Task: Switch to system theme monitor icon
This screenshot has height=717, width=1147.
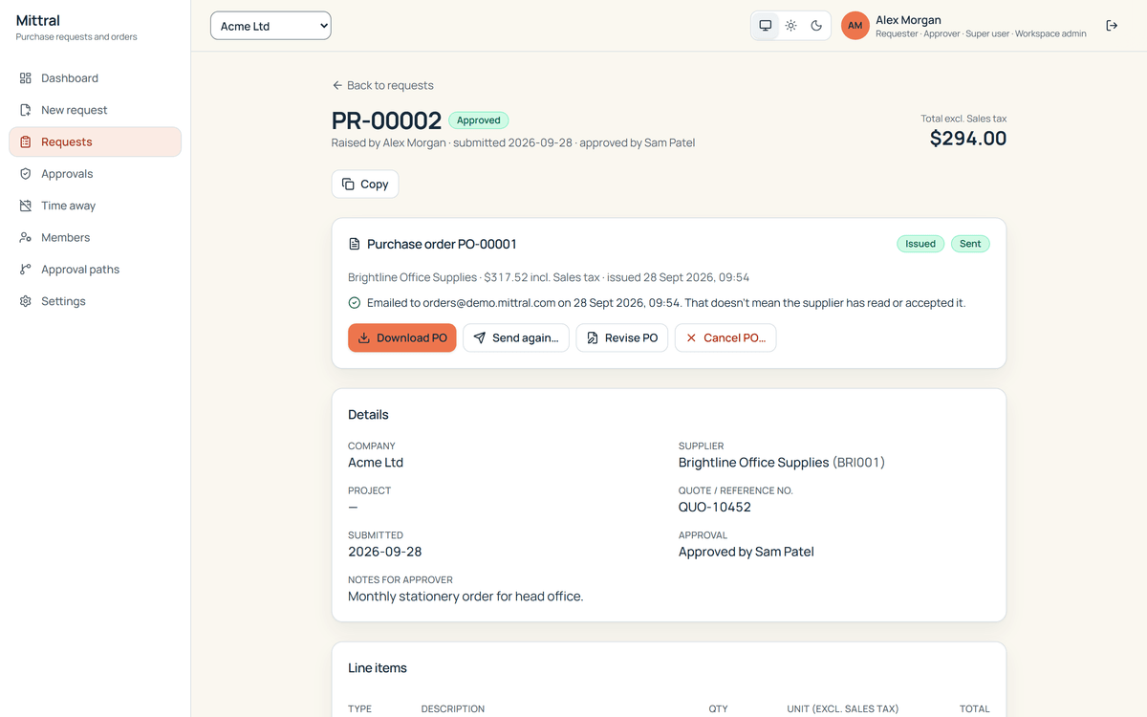Action: tap(766, 26)
